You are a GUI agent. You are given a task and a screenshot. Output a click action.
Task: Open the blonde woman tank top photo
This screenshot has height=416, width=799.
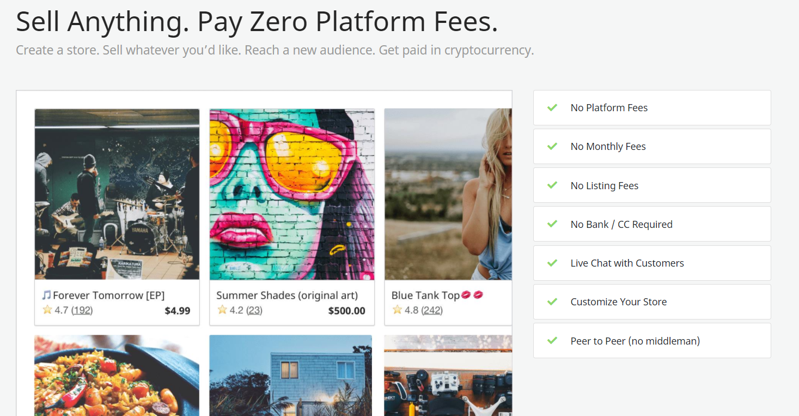(448, 195)
